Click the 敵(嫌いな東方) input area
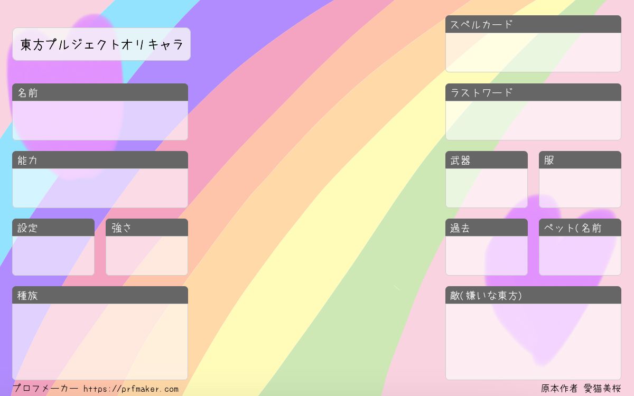 tap(533, 342)
